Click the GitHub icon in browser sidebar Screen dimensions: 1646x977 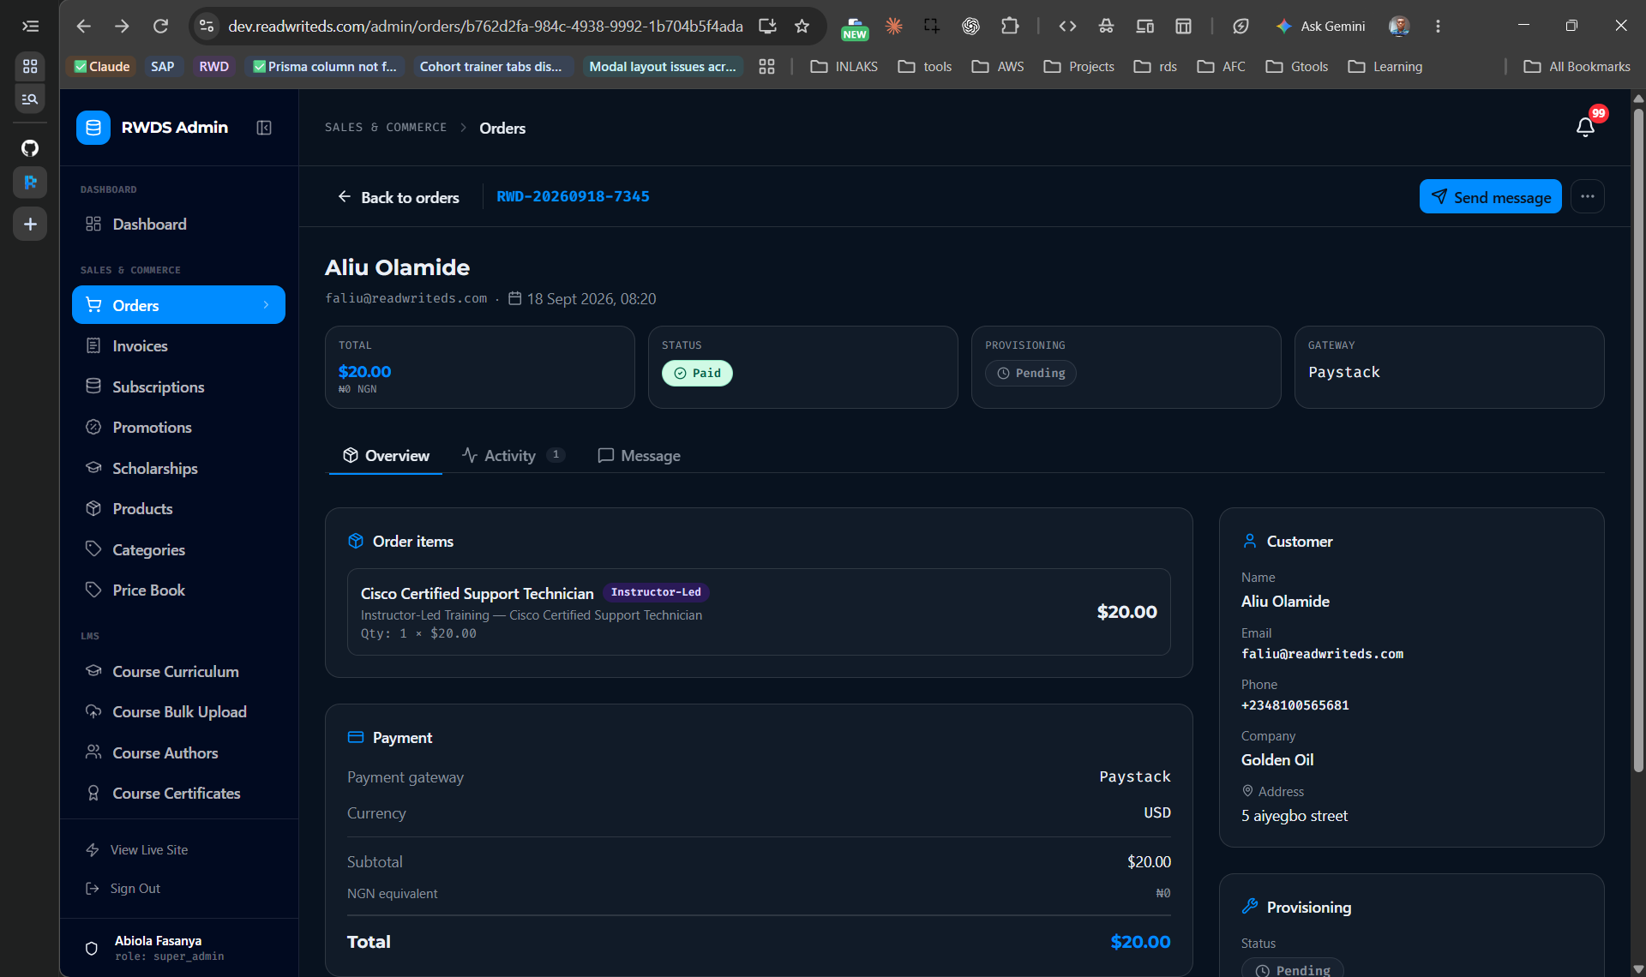tap(30, 148)
